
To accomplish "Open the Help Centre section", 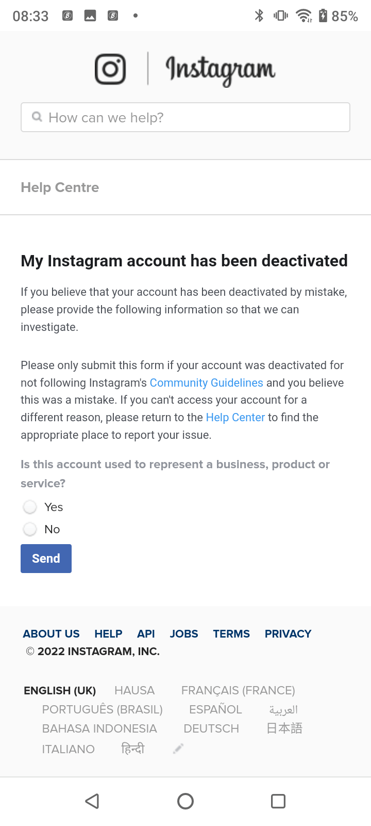I will tap(60, 187).
